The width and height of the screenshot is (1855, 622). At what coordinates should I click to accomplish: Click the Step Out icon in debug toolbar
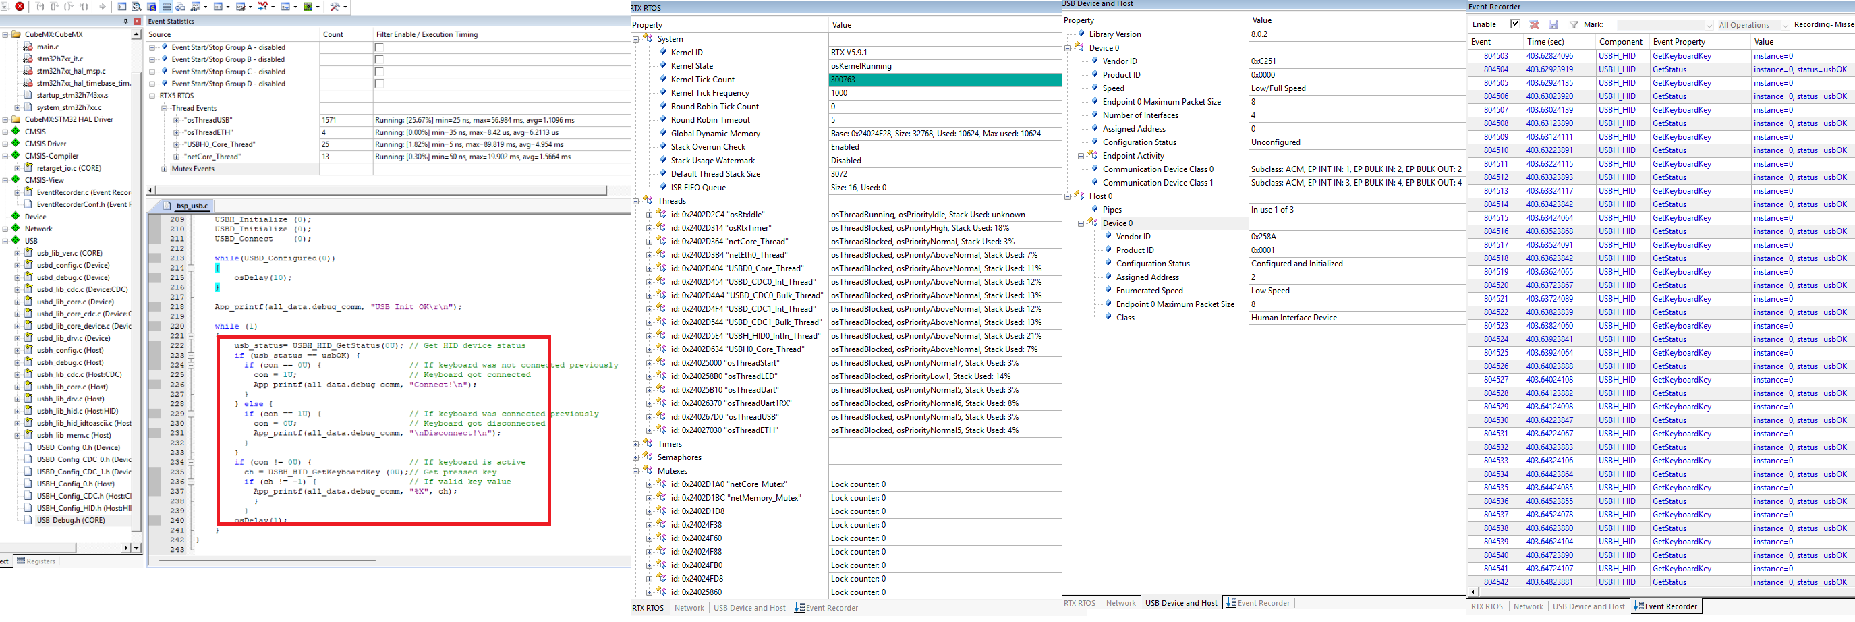click(68, 7)
